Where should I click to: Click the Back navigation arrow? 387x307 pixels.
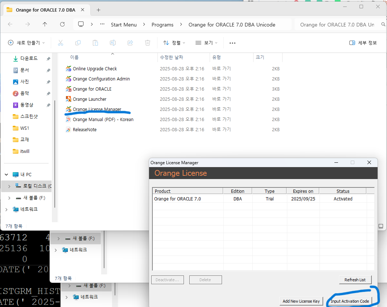(10, 24)
